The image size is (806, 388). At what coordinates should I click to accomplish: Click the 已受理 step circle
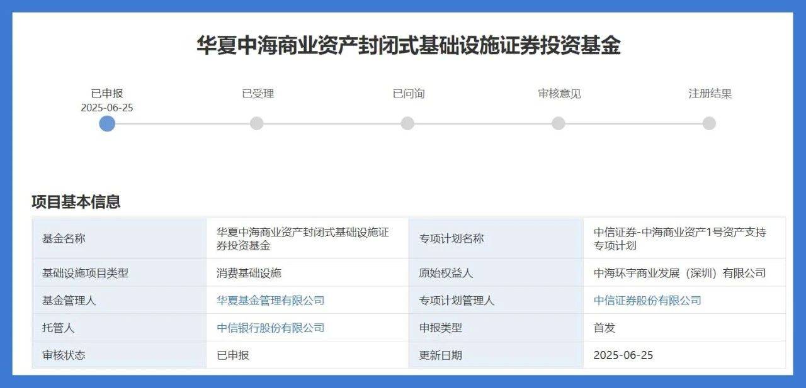[256, 123]
